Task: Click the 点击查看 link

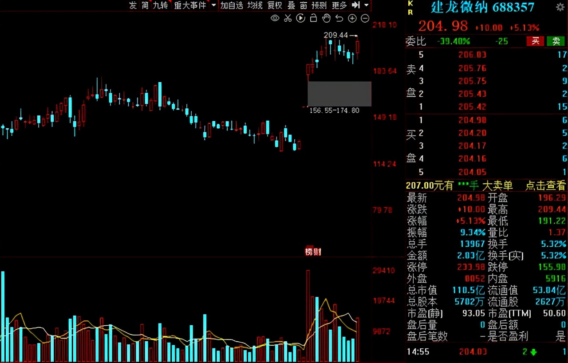Action: pyautogui.click(x=546, y=185)
